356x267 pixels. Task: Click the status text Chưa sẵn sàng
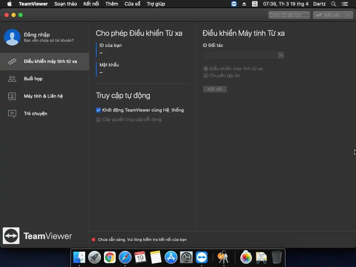coord(142,240)
